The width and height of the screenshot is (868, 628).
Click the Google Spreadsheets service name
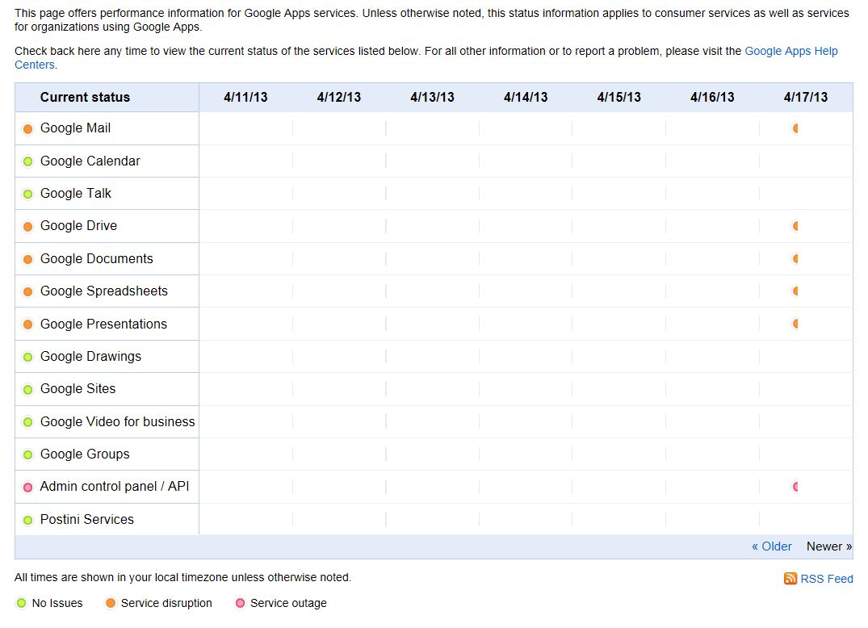[104, 291]
